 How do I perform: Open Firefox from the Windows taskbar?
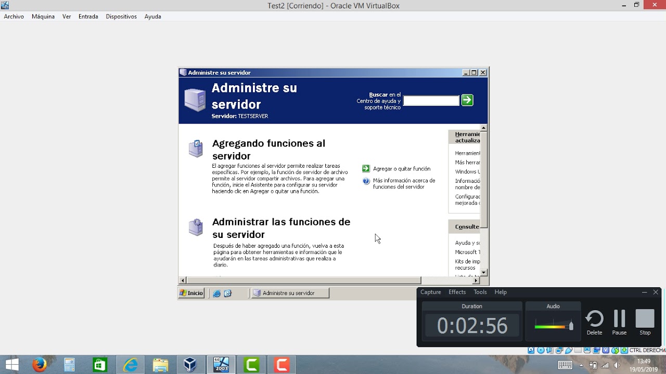[40, 365]
